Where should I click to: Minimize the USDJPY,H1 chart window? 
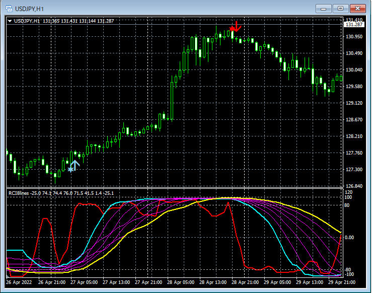coord(322,9)
